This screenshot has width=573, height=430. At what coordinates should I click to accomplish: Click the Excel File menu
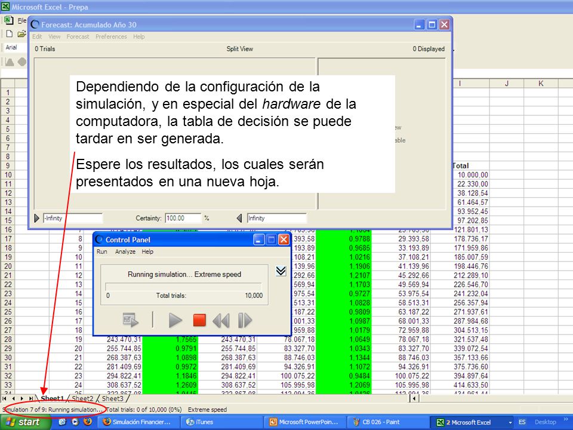pyautogui.click(x=22, y=20)
